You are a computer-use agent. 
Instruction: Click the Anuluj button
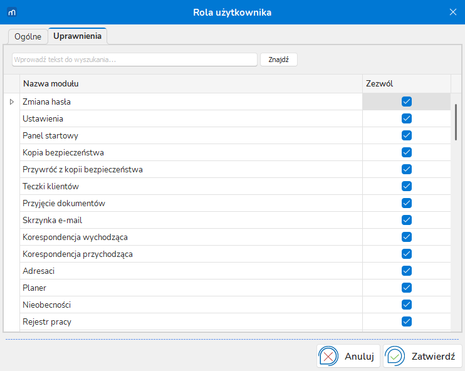click(x=348, y=356)
